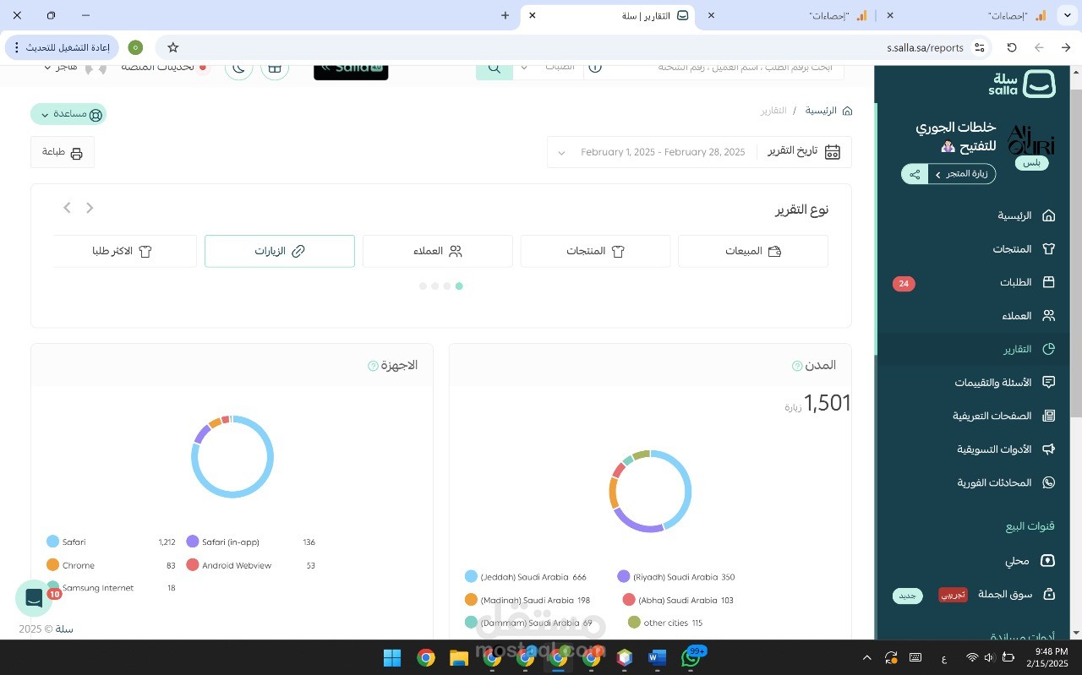The height and width of the screenshot is (675, 1082).
Task: Open the محلي sales channel
Action: pos(1030,560)
